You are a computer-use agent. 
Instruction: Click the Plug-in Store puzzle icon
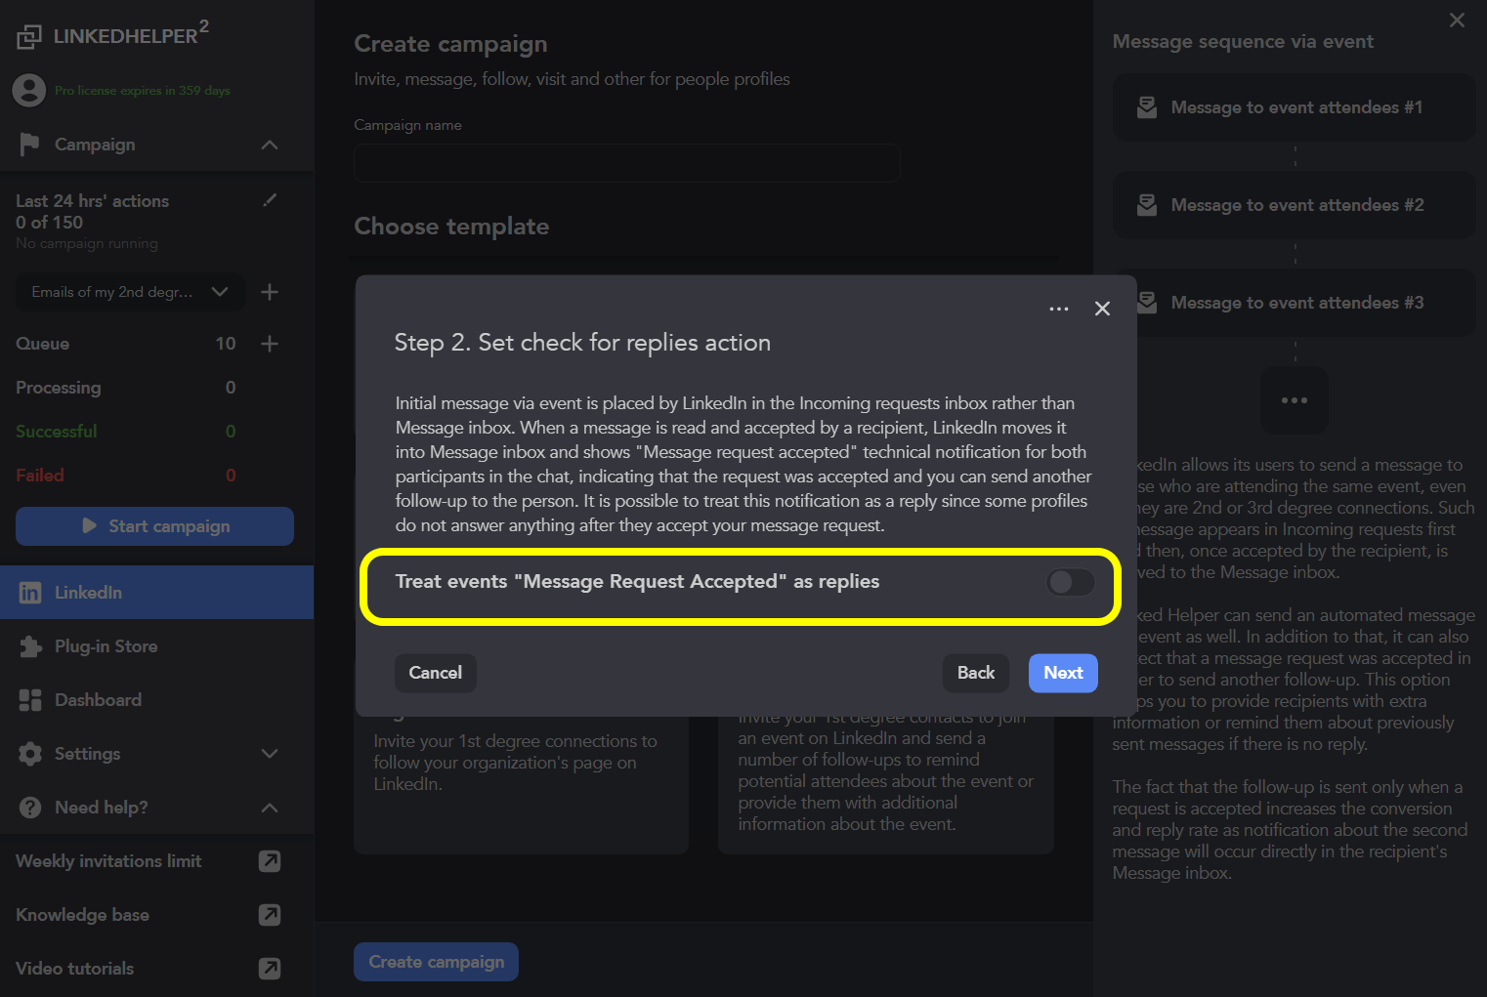pyautogui.click(x=30, y=646)
